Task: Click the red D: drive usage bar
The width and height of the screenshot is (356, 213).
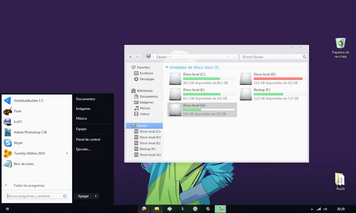Action: [x=280, y=79]
